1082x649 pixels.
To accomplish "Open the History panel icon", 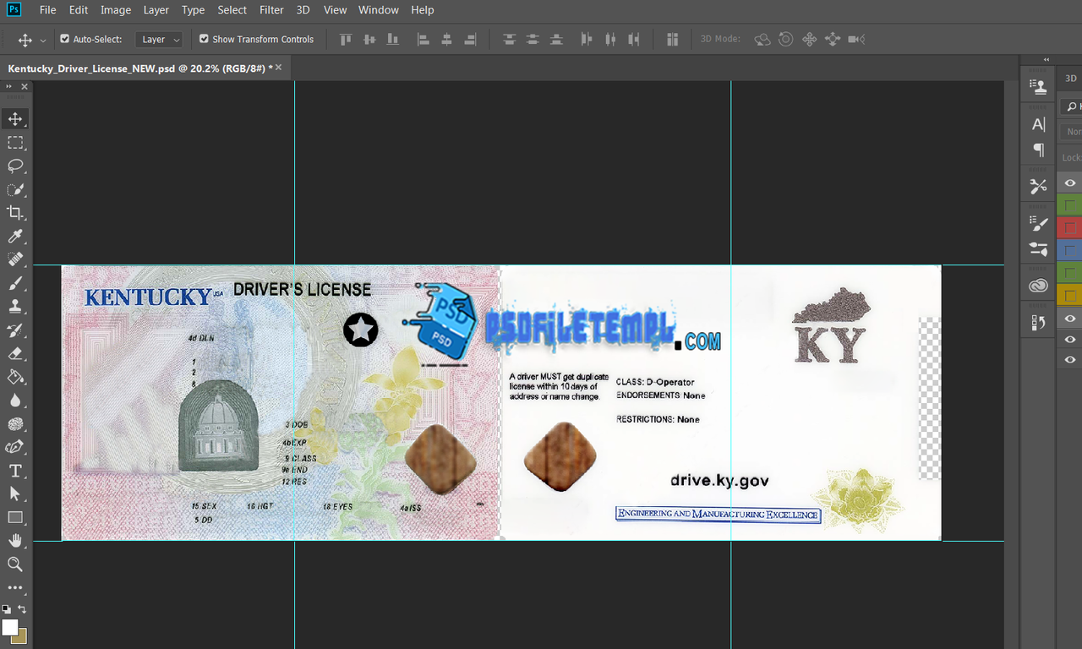I will click(x=1038, y=322).
